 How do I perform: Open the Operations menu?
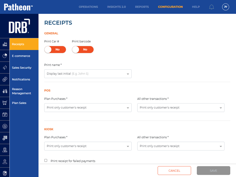click(x=88, y=7)
